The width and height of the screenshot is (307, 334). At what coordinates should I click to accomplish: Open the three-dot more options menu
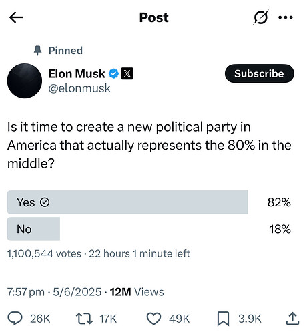pyautogui.click(x=286, y=17)
